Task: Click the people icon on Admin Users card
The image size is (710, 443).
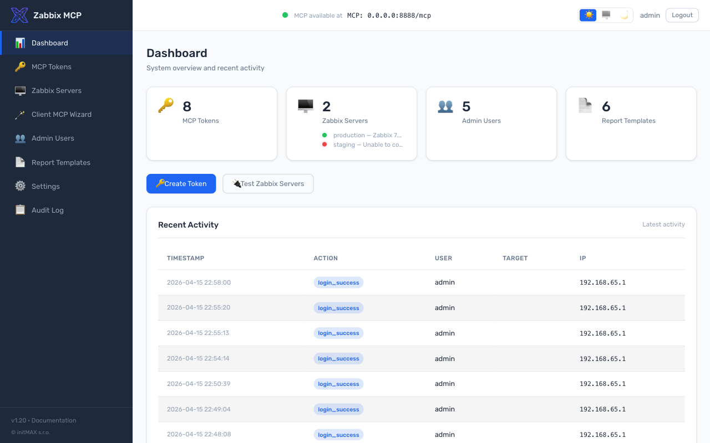Action: (445, 105)
